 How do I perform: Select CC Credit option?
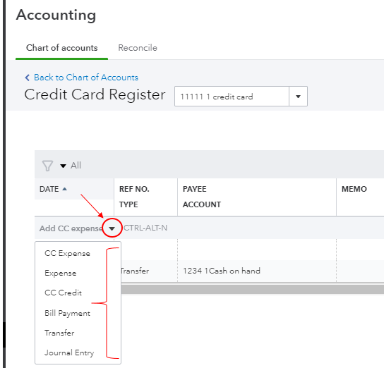coord(64,293)
